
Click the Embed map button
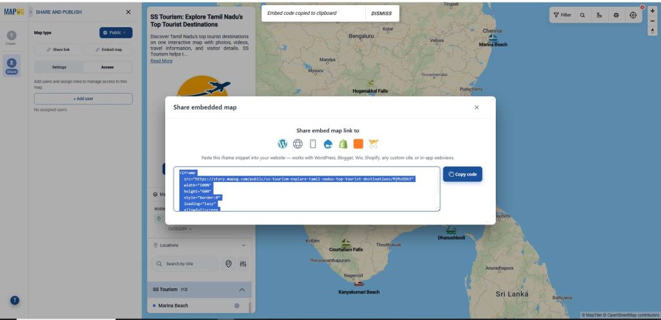(x=108, y=50)
